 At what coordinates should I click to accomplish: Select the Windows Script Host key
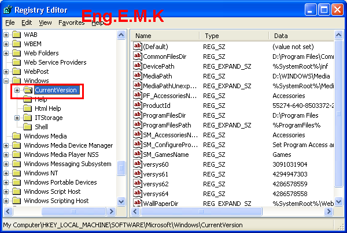(52, 191)
